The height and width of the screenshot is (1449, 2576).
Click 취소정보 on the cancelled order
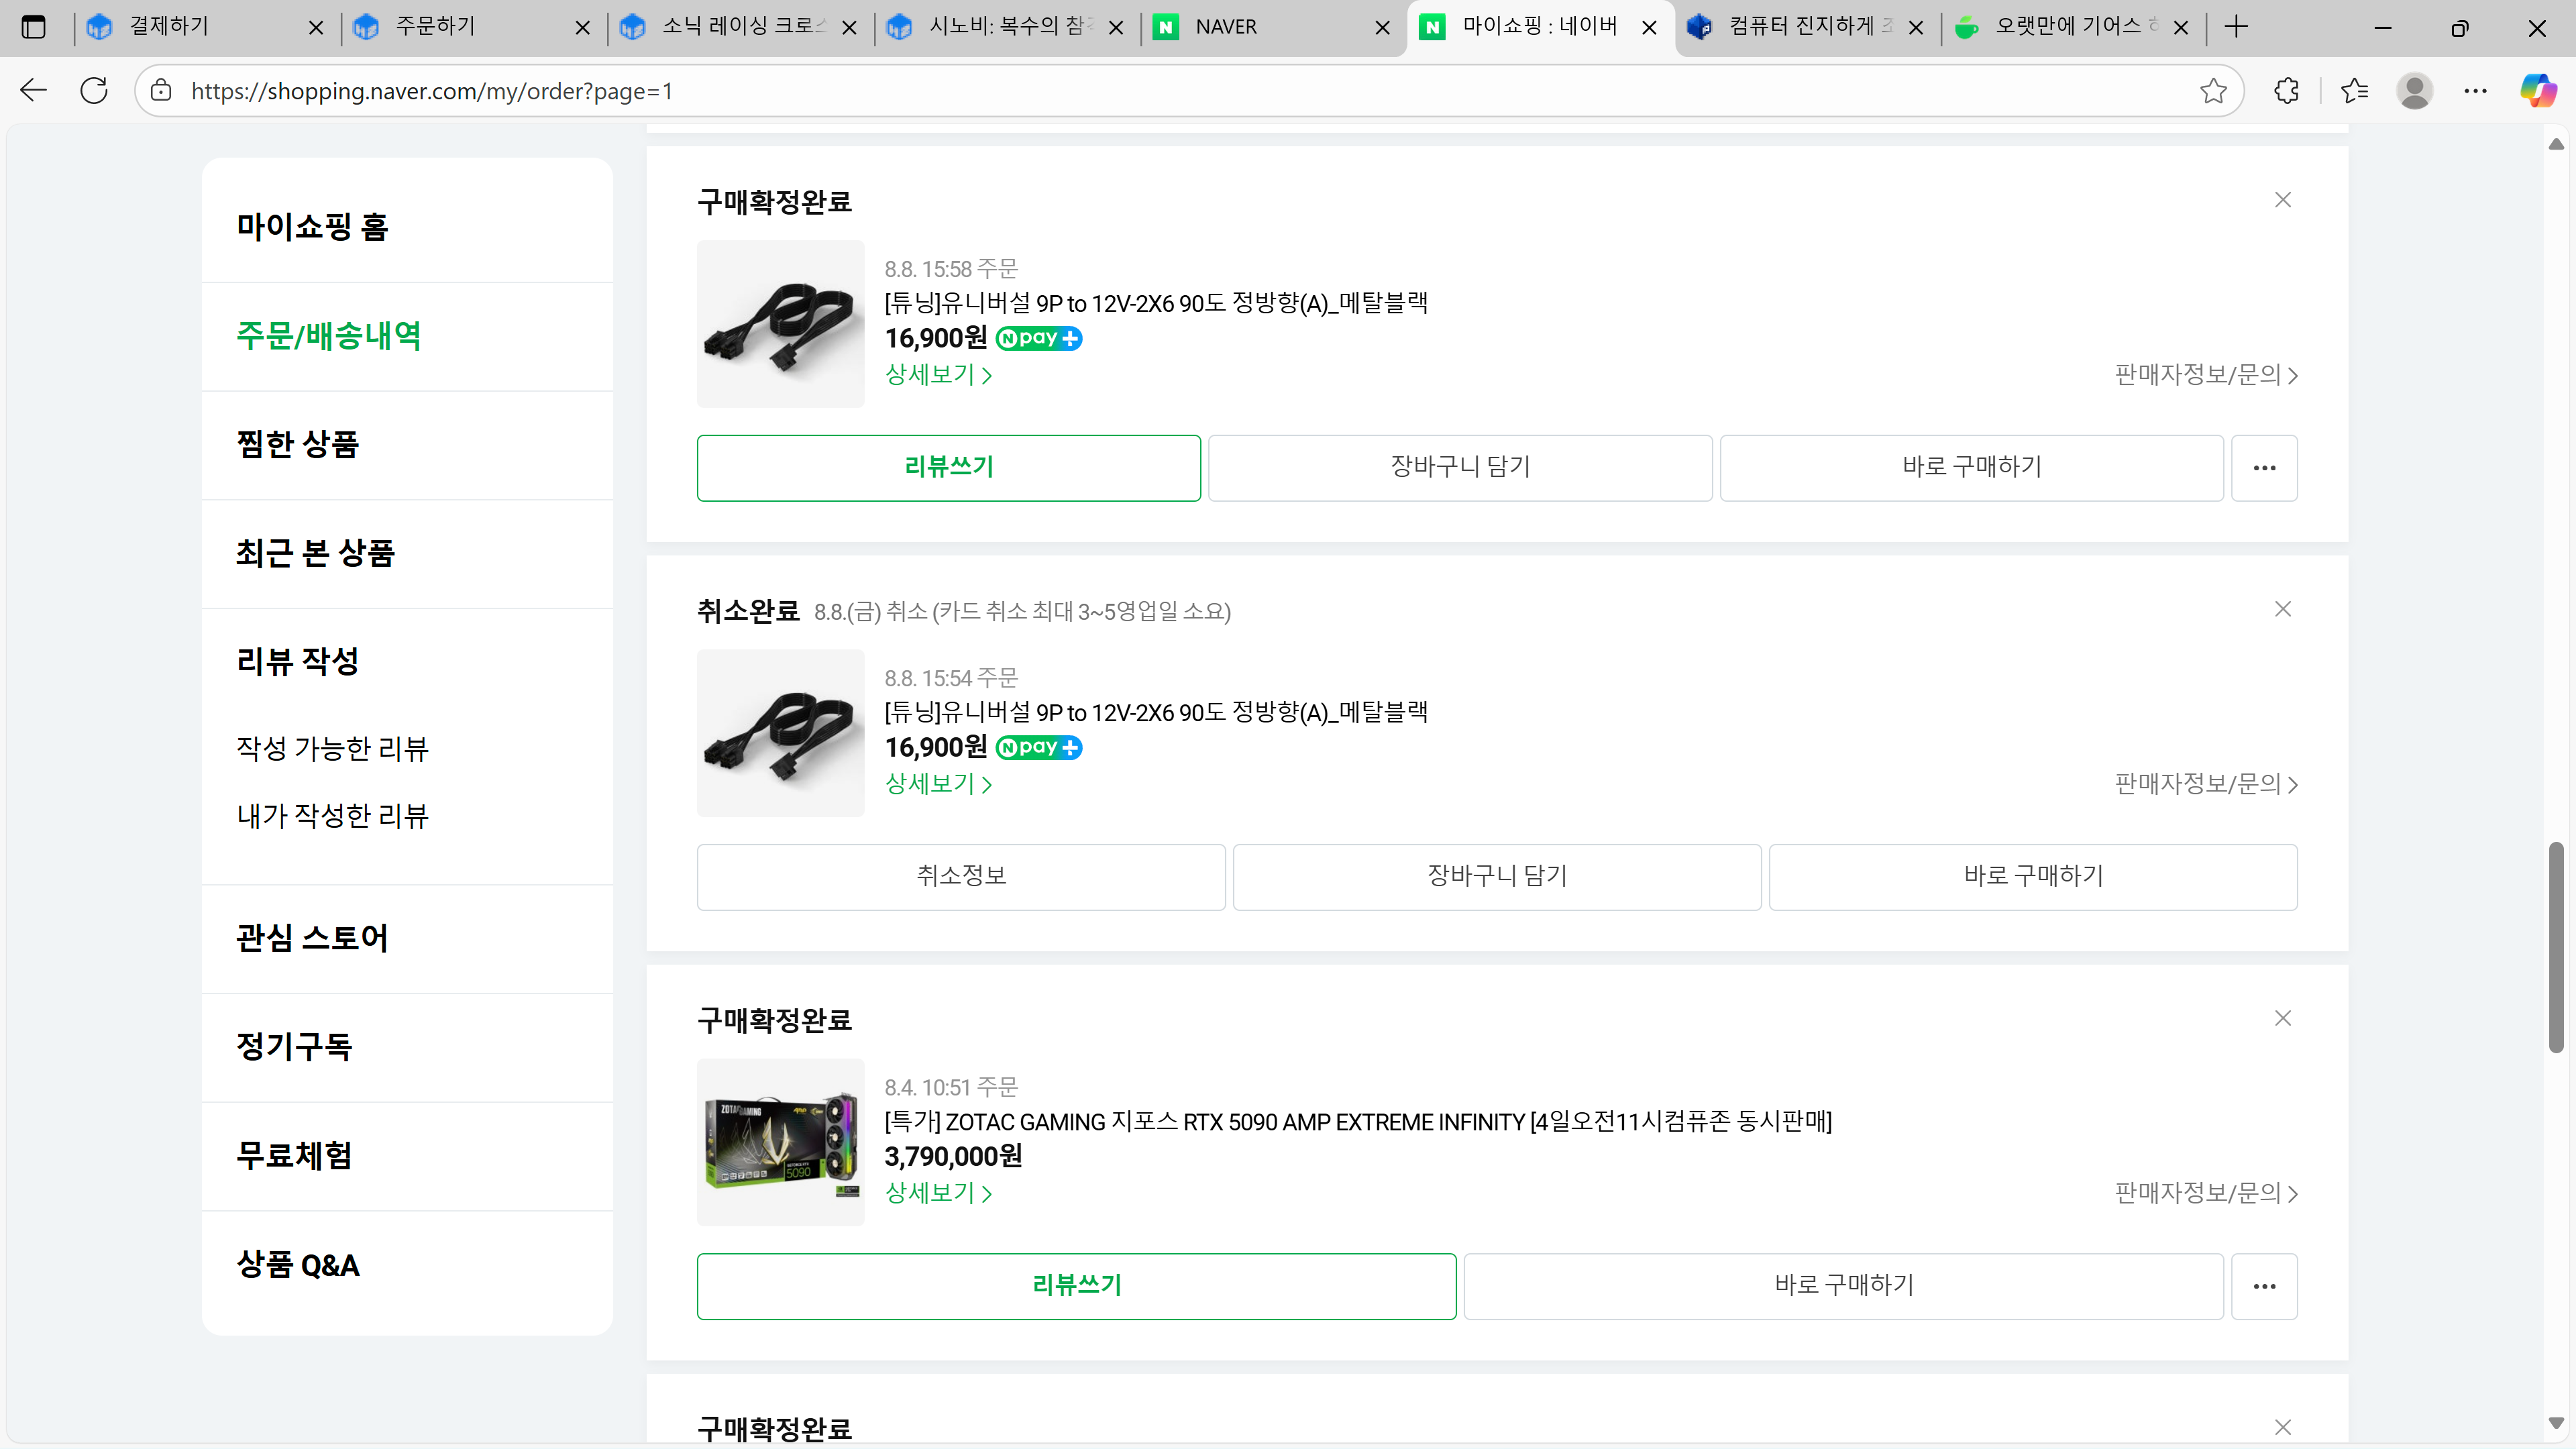pos(960,877)
